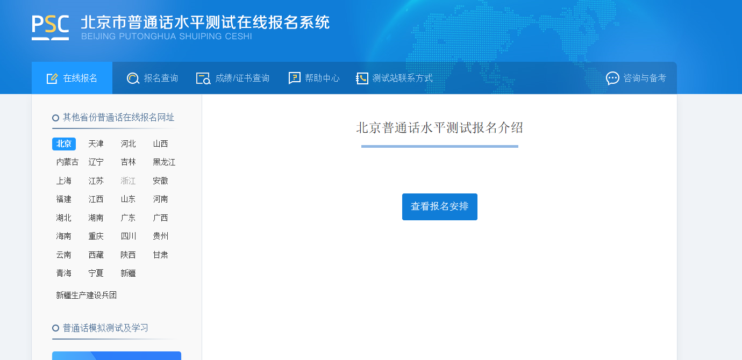Click the phone book icon for 测试站联系方式
This screenshot has height=360, width=742.
[362, 78]
